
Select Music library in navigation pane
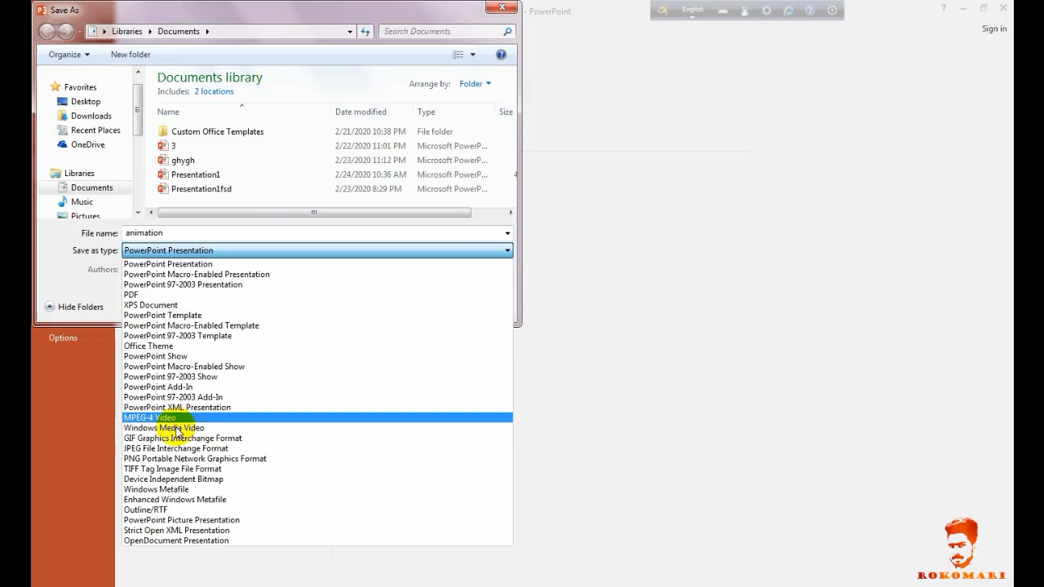[x=82, y=201]
